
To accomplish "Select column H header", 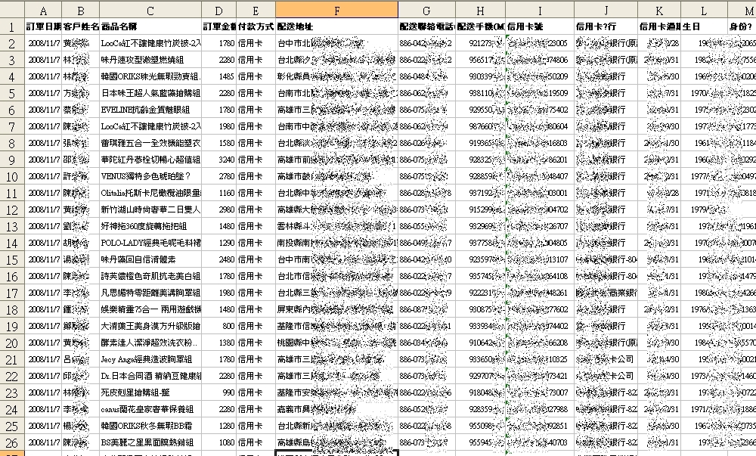I will (x=481, y=10).
